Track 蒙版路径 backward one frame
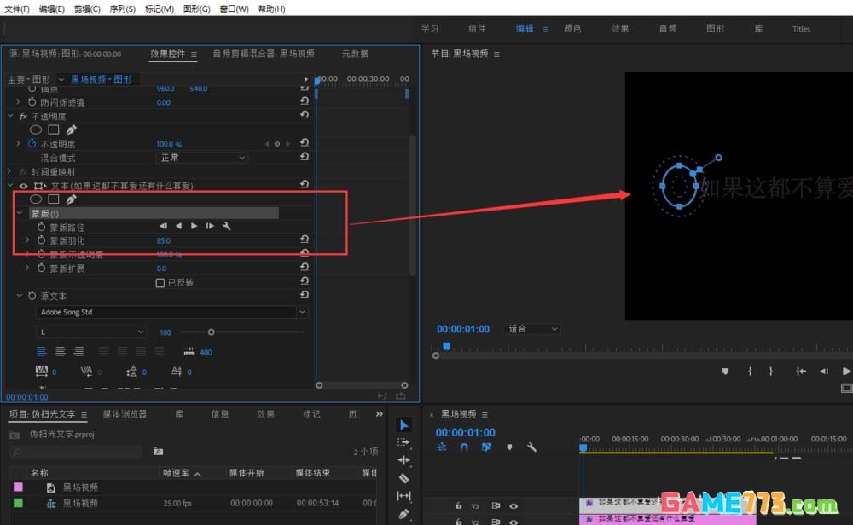This screenshot has height=525, width=853. [x=179, y=226]
